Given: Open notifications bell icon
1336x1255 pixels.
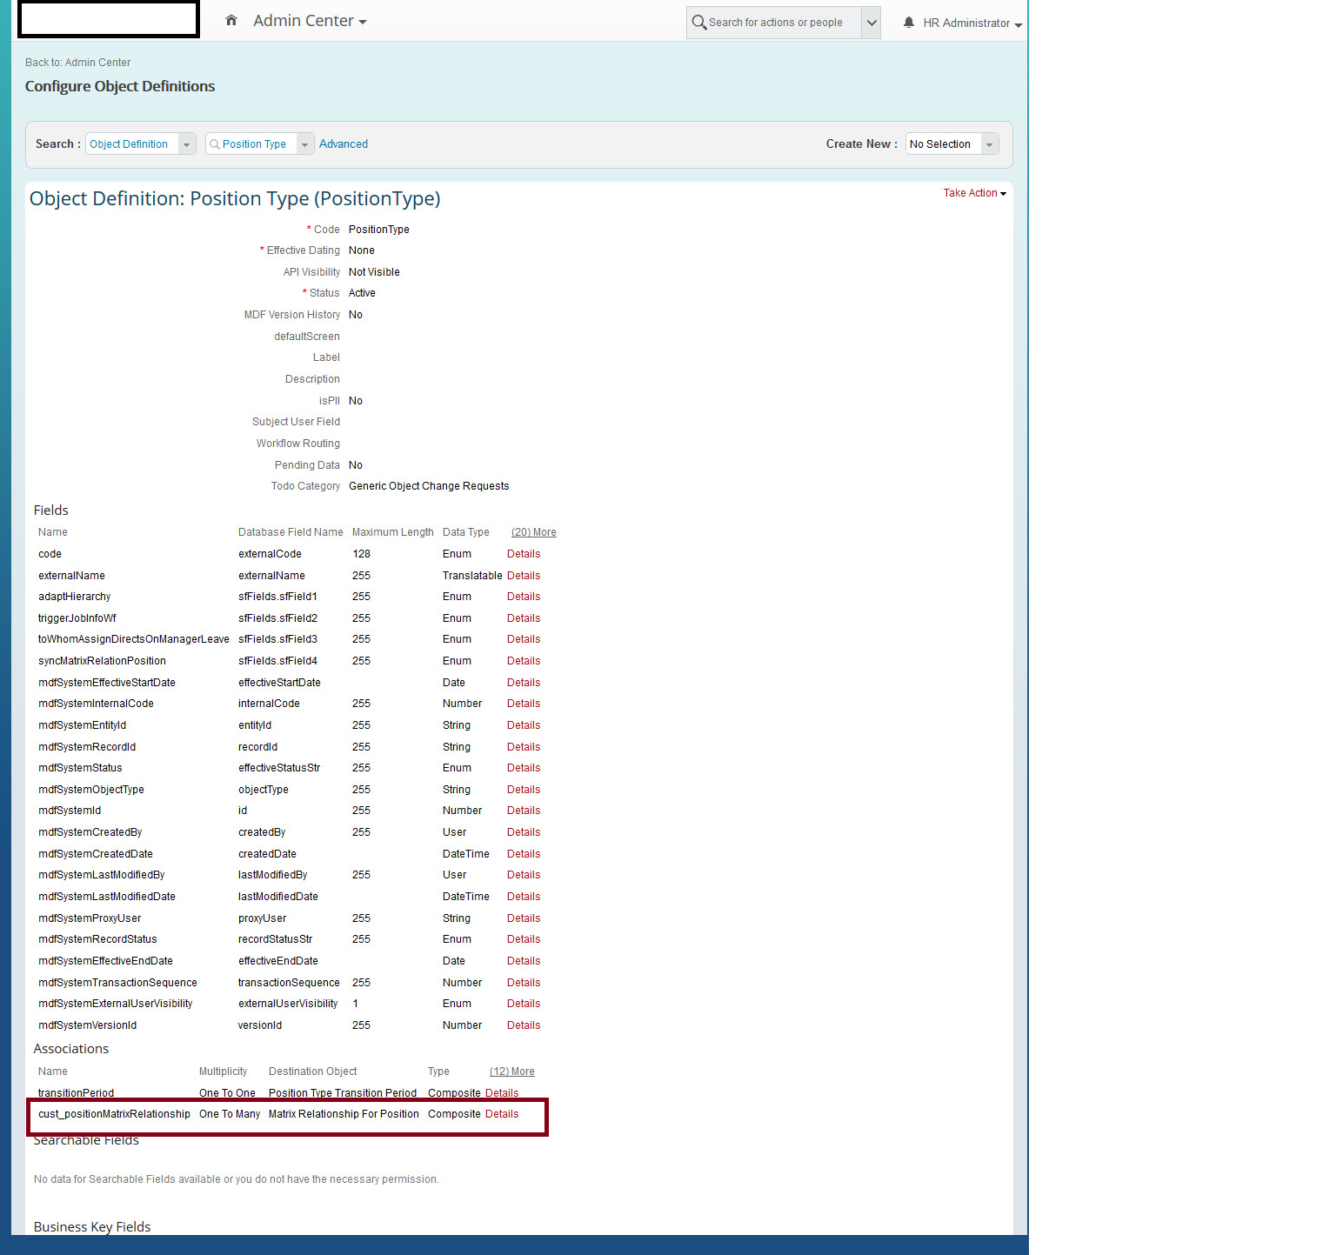Looking at the screenshot, I should [909, 23].
